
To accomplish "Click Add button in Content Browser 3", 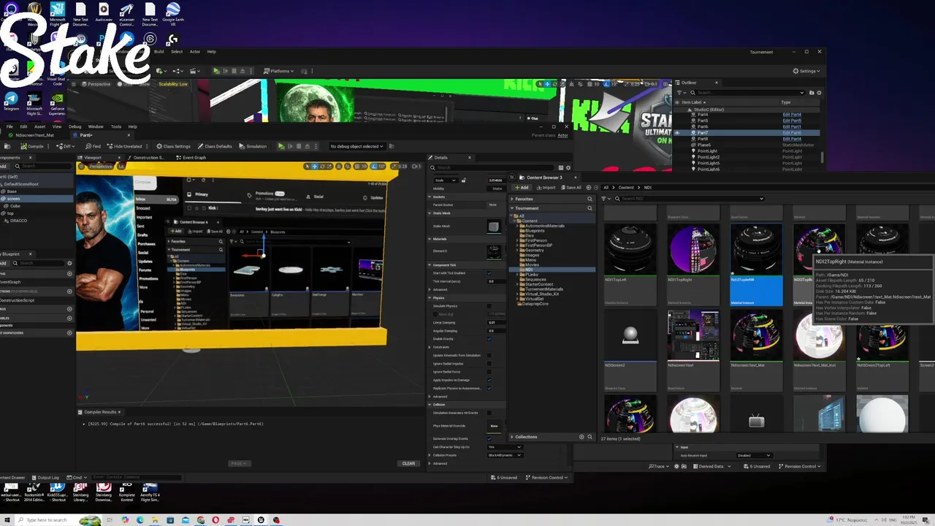I will point(522,188).
